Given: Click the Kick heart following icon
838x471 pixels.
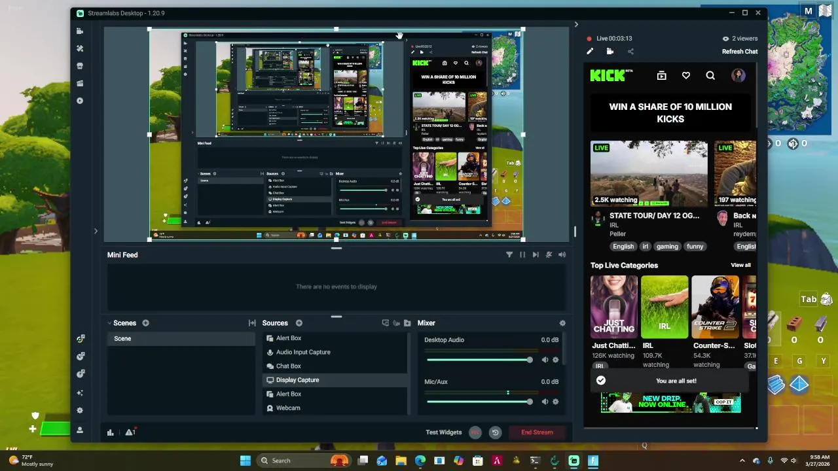Looking at the screenshot, I should 685,76.
